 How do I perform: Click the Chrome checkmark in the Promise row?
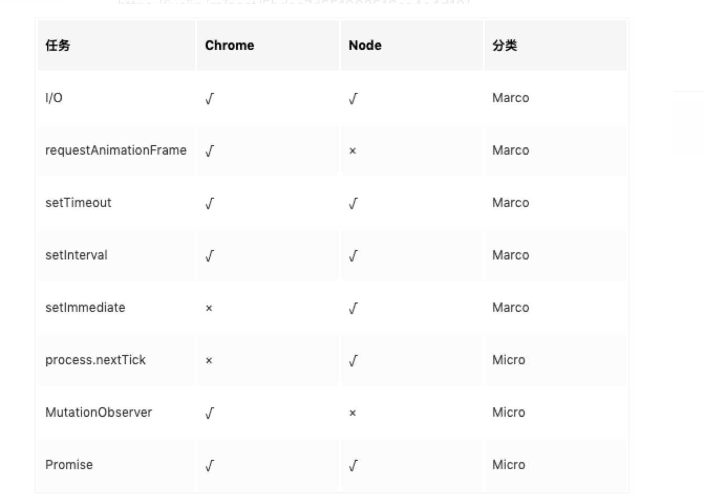coord(210,465)
